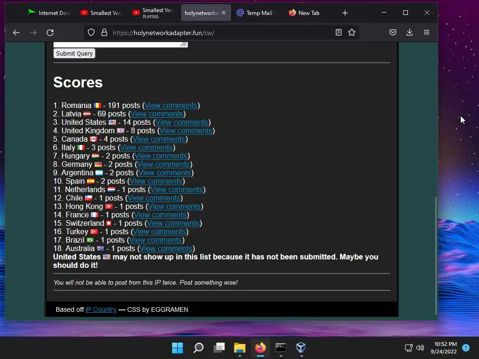Open the tracking protection shield icon
Viewport: 479px width, 359px height.
(x=91, y=33)
